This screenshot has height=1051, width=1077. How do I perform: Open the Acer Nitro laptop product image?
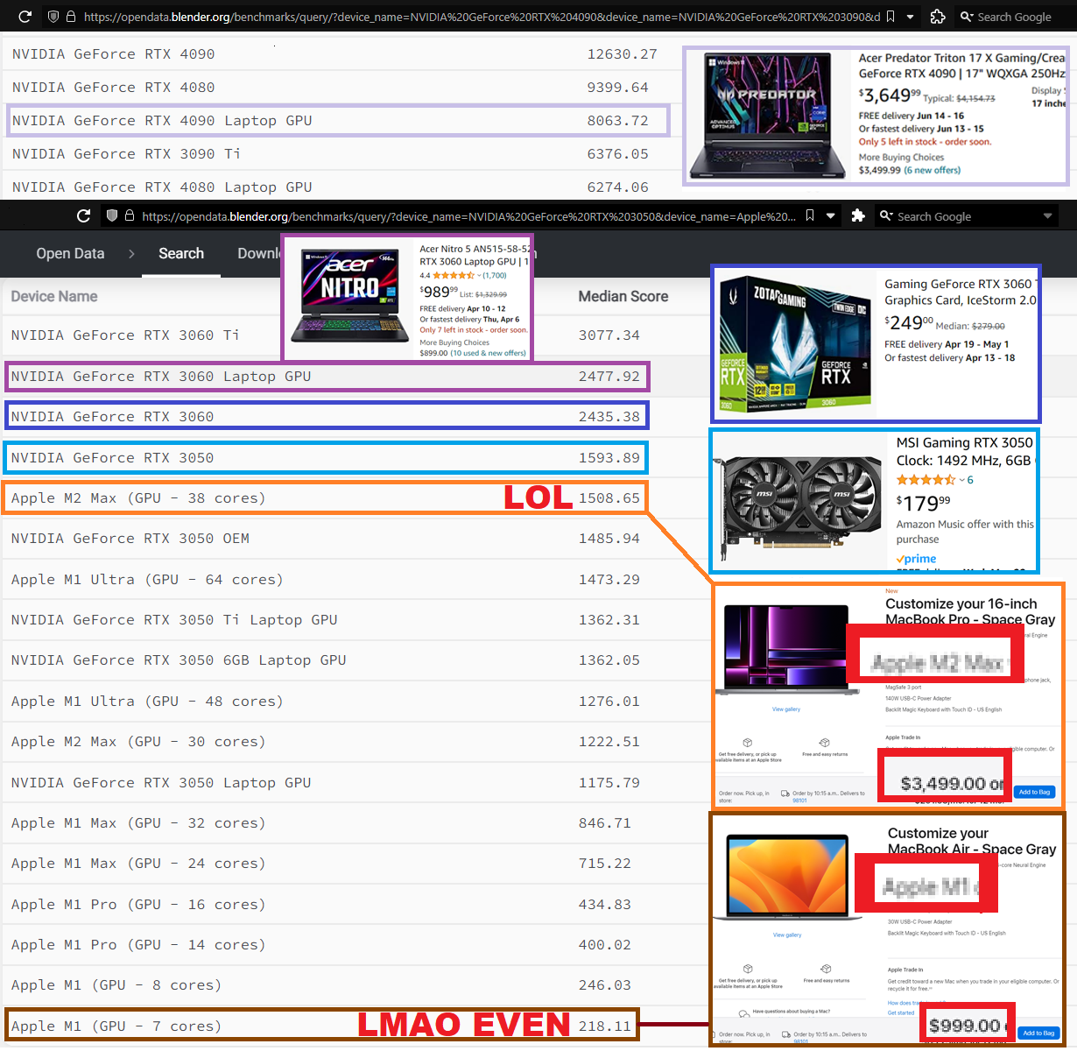point(350,296)
